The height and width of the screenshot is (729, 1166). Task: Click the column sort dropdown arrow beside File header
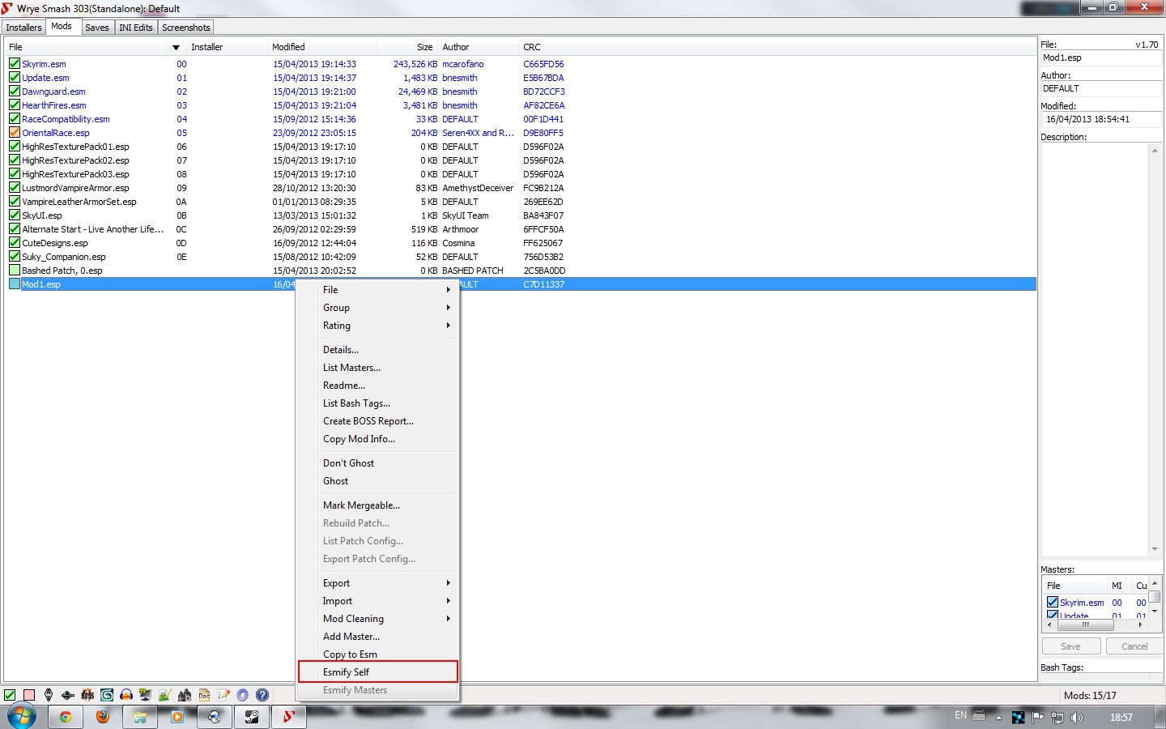pos(176,48)
